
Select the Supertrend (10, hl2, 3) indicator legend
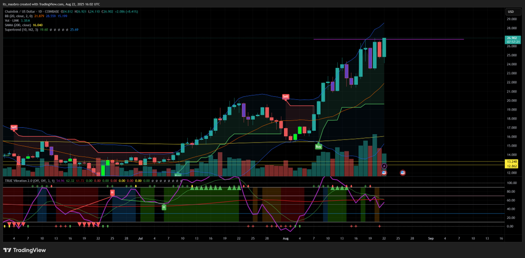[21, 30]
